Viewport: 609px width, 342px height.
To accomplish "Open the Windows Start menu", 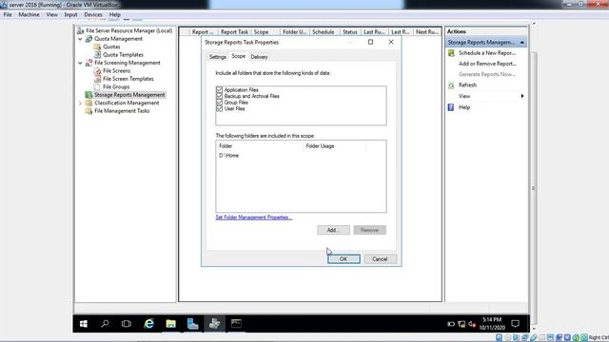I will [x=84, y=324].
